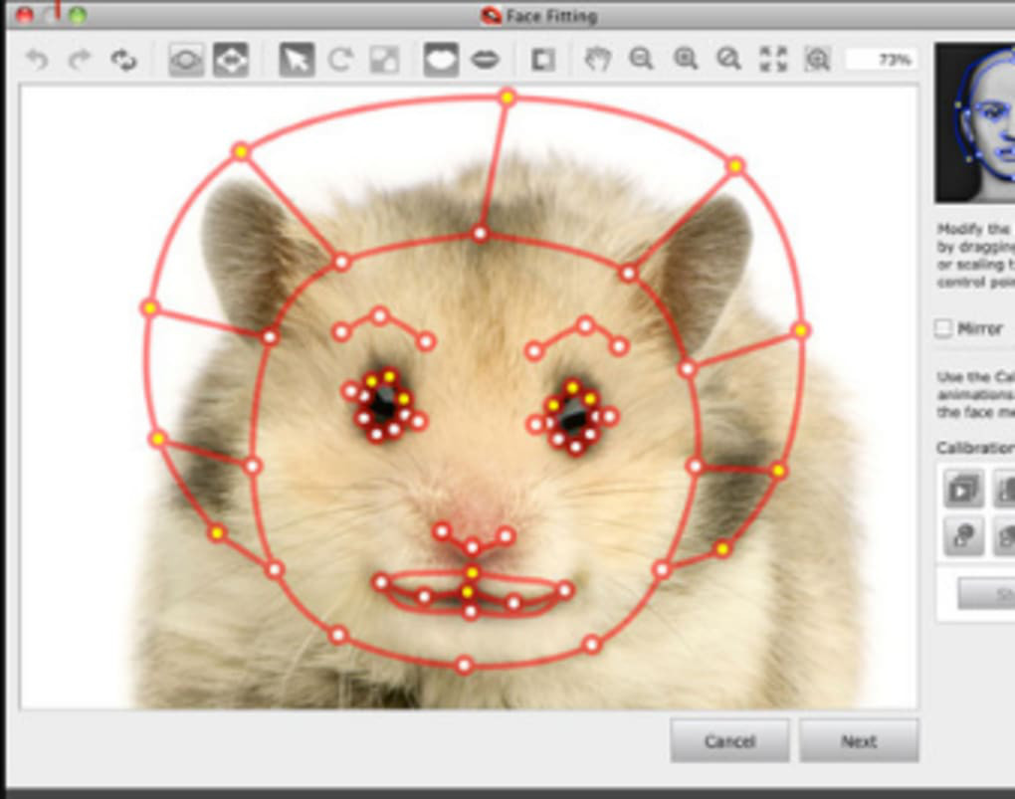Select the left mouth corner point
This screenshot has height=799, width=1015.
380,583
